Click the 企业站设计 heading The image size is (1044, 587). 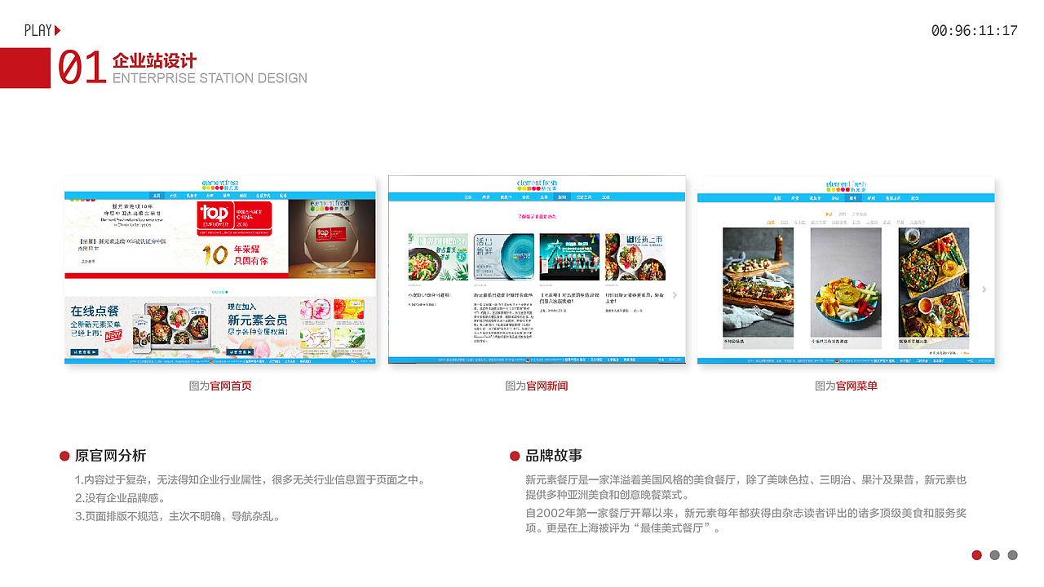[x=155, y=61]
